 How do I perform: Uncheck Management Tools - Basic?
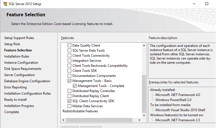pyautogui.click(x=70, y=81)
